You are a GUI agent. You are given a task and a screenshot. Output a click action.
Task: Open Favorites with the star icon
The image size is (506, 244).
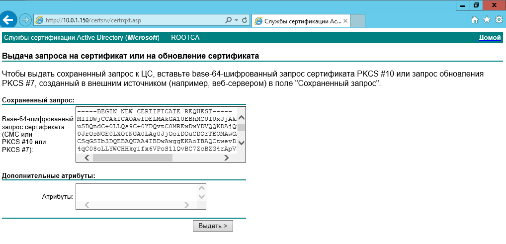(x=487, y=20)
